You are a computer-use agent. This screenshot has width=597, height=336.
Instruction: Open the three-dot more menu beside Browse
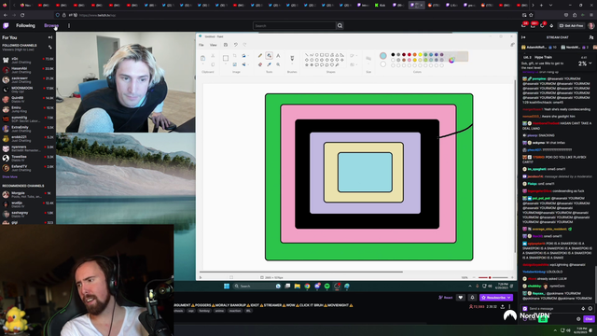(x=69, y=26)
